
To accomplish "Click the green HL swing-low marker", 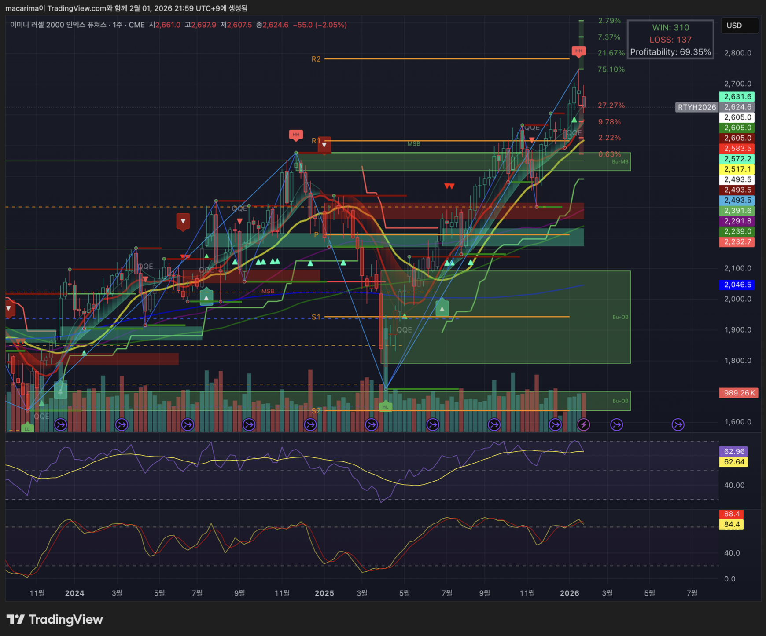I will click(x=385, y=406).
